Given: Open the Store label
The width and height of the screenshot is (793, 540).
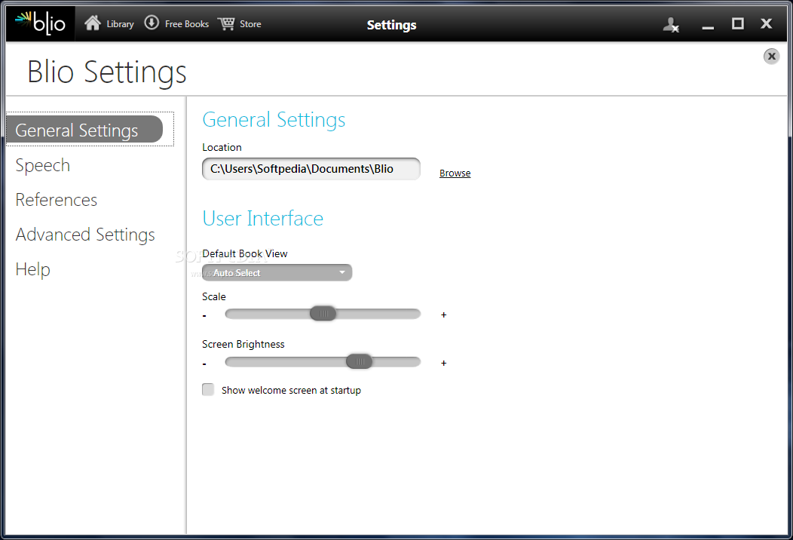Looking at the screenshot, I should [x=250, y=24].
